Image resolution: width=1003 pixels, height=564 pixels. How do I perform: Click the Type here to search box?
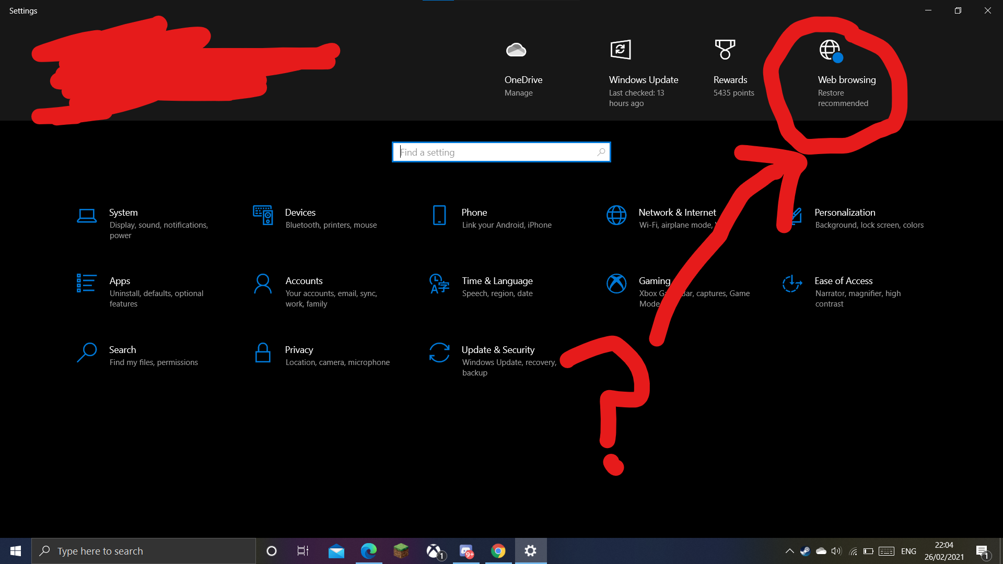click(x=144, y=551)
